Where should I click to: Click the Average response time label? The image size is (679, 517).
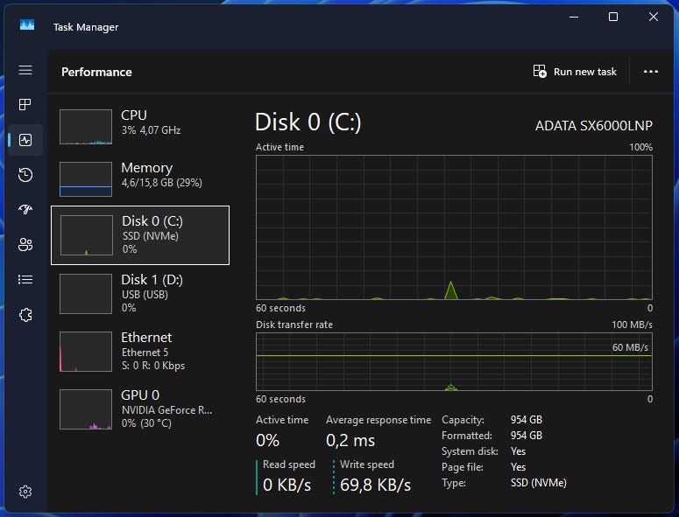[378, 420]
